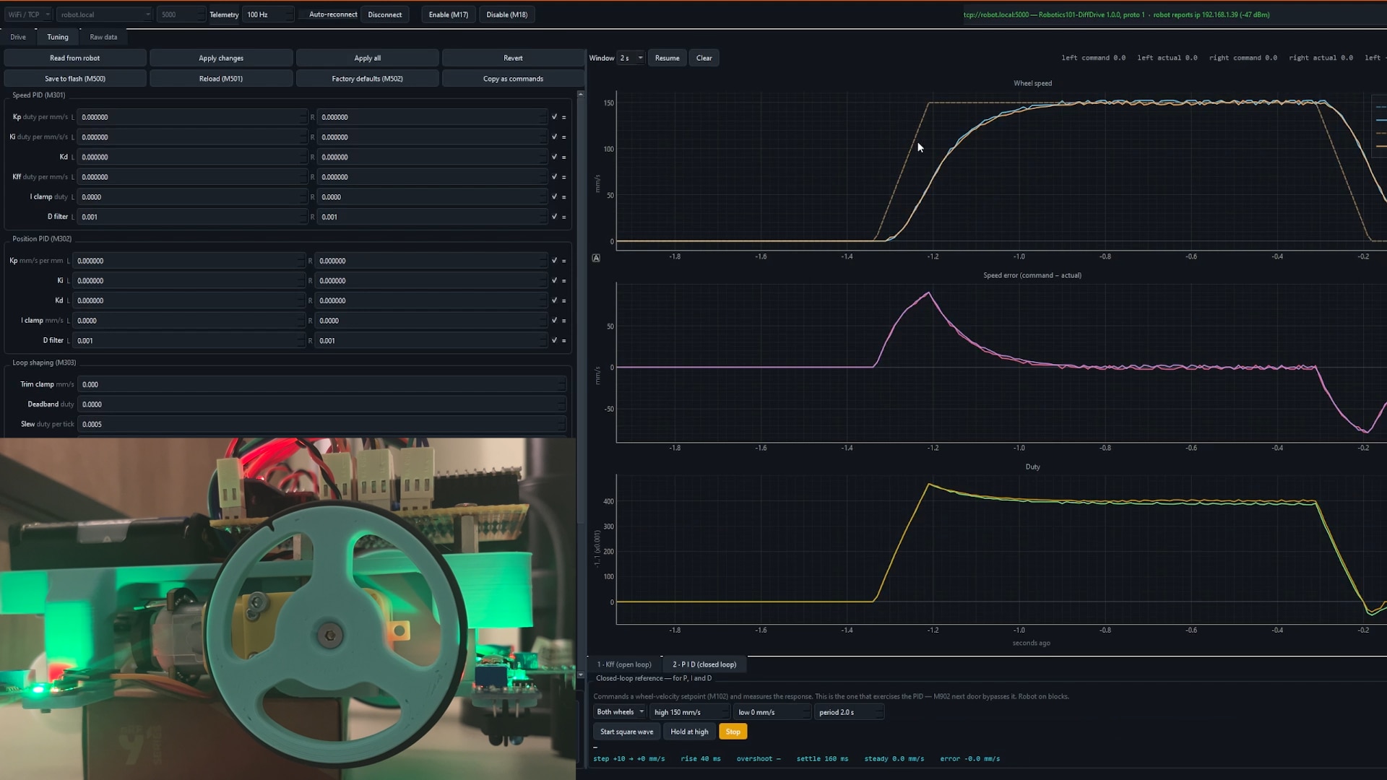Click the scroll-up arrow of the tuning panel

point(581,95)
